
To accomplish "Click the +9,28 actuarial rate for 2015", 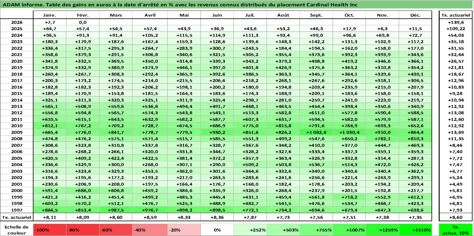I will (x=456, y=93).
